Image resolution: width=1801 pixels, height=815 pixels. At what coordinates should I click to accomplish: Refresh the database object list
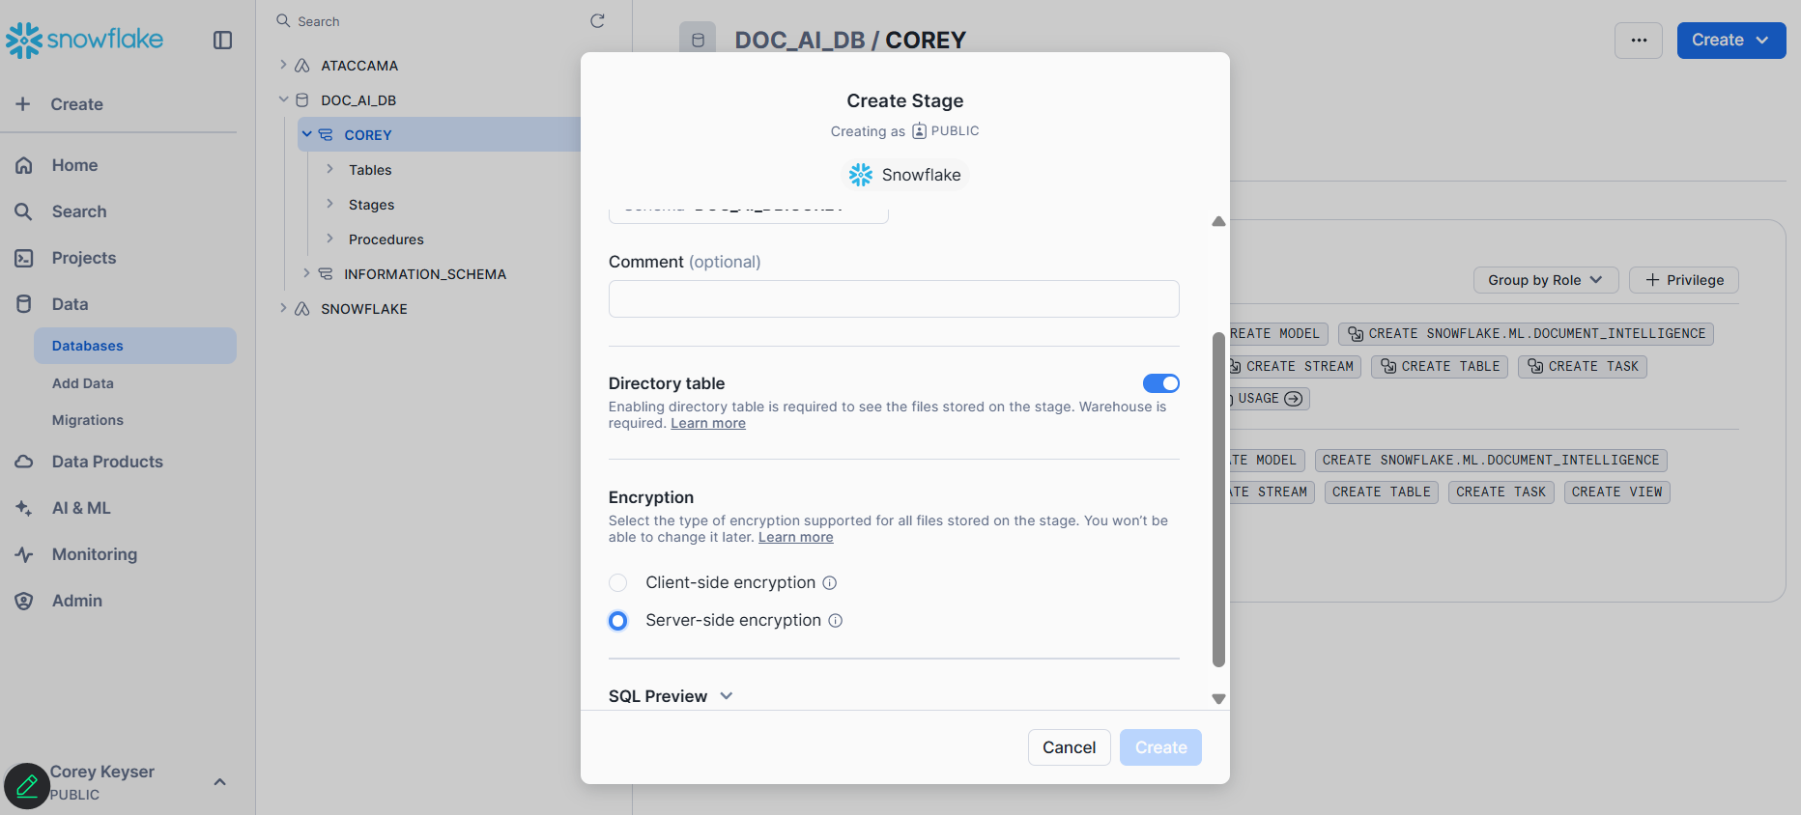click(x=597, y=20)
